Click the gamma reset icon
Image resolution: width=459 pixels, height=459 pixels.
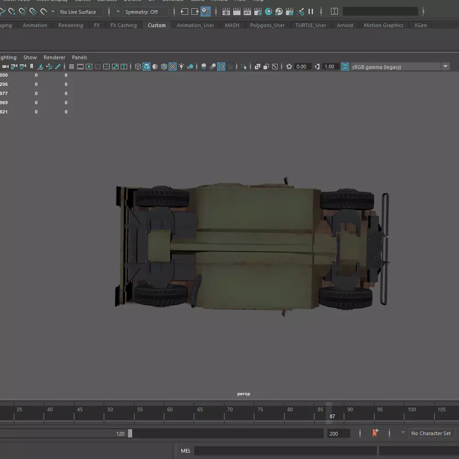click(317, 67)
